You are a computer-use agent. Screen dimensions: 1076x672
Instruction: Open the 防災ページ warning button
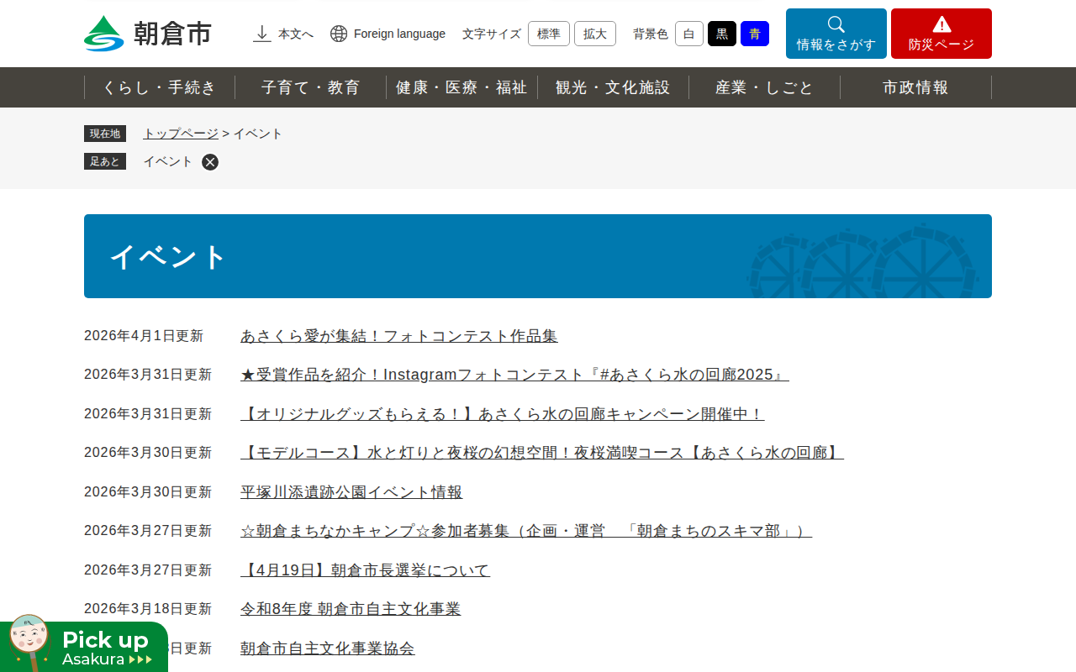tap(941, 34)
